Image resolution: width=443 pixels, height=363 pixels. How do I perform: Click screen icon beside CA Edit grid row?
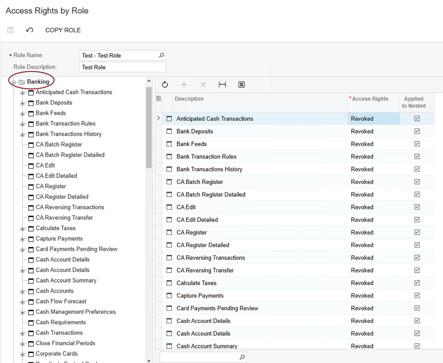[169, 207]
